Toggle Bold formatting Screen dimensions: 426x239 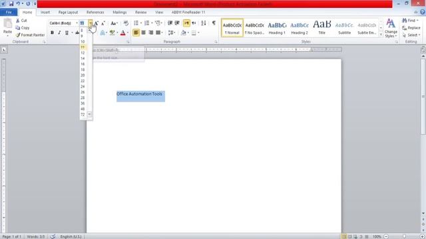pos(52,33)
